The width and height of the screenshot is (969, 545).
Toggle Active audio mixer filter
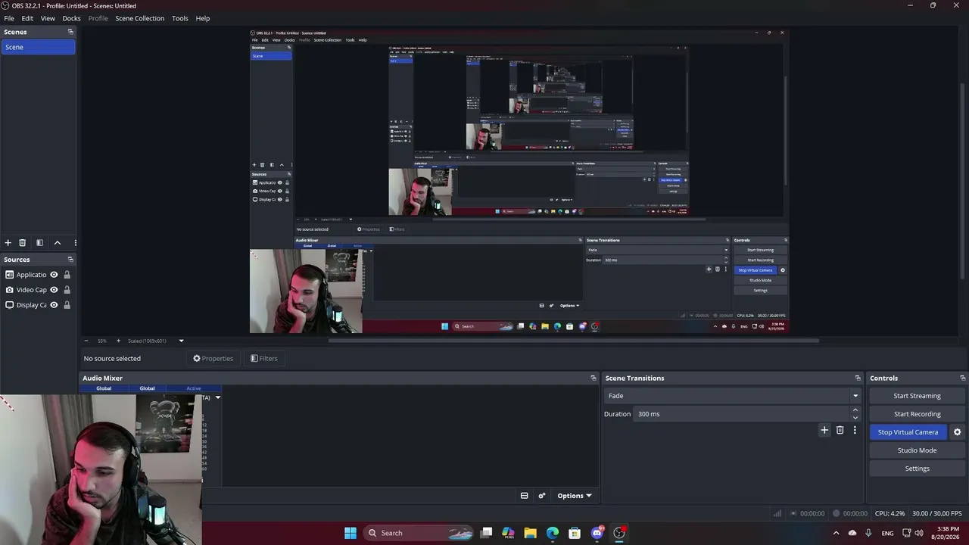(194, 388)
